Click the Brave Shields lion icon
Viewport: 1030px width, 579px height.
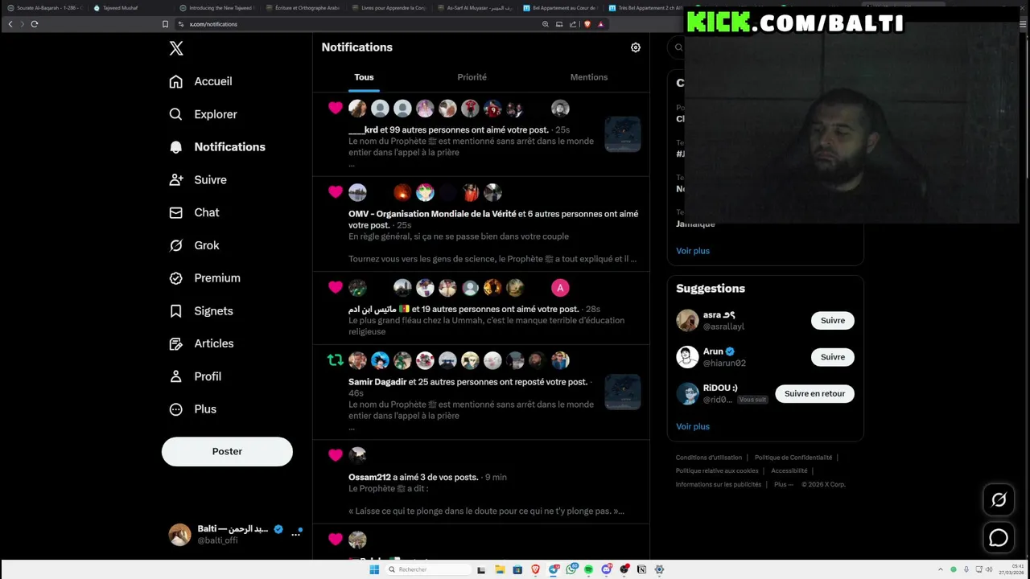[587, 24]
